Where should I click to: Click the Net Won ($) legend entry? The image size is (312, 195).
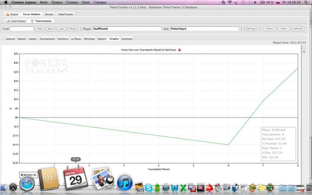[29, 175]
